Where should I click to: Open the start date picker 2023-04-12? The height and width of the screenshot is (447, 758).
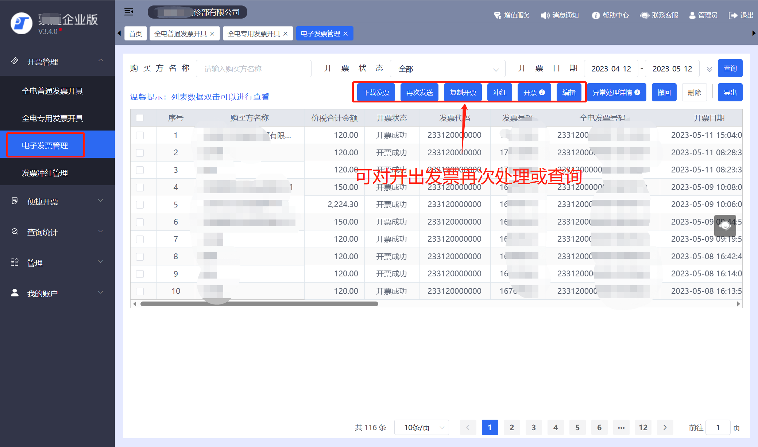tap(611, 69)
